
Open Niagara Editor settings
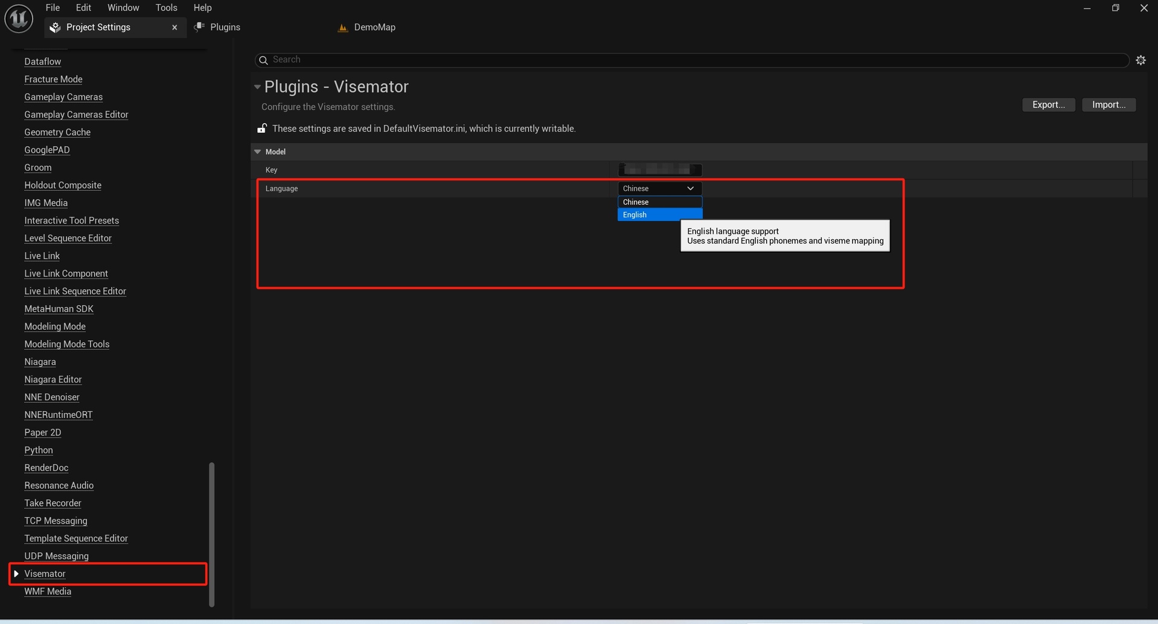click(x=53, y=379)
